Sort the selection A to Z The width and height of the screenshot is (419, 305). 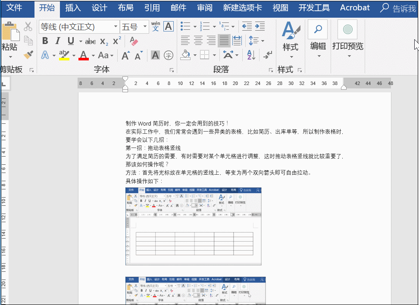(251, 55)
